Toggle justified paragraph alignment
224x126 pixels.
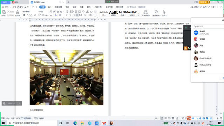click(77, 15)
